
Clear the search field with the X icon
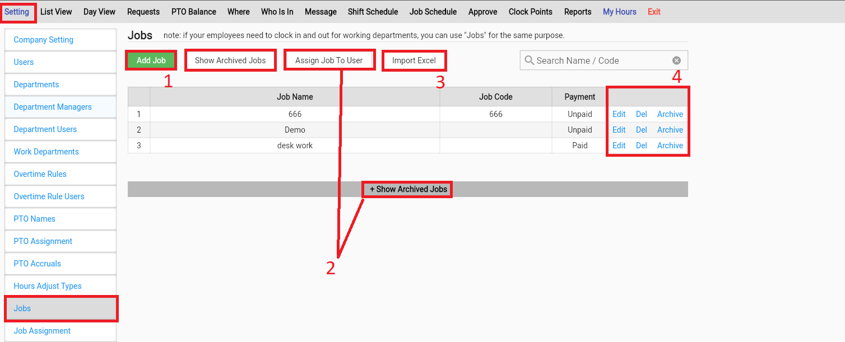pos(676,60)
